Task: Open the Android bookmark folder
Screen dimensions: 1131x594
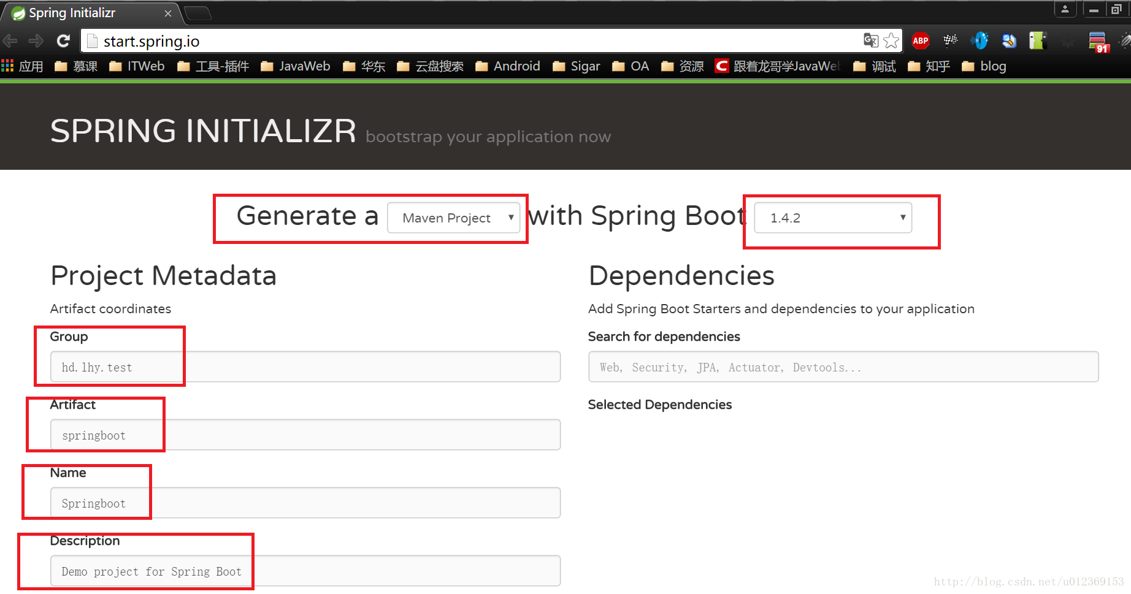Action: pos(508,66)
